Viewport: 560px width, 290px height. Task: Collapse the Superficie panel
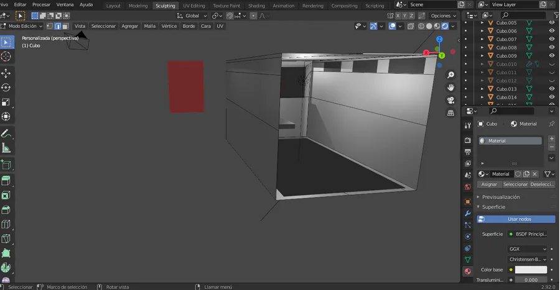478,207
